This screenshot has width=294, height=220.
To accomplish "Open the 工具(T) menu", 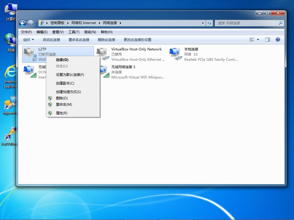I will [x=74, y=32].
